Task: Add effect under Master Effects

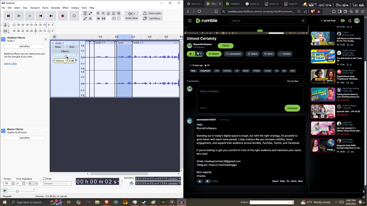Action: (24, 138)
